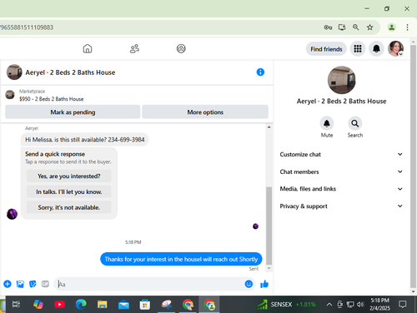Bookmark this page with star icon
The height and width of the screenshot is (313, 417).
click(369, 27)
